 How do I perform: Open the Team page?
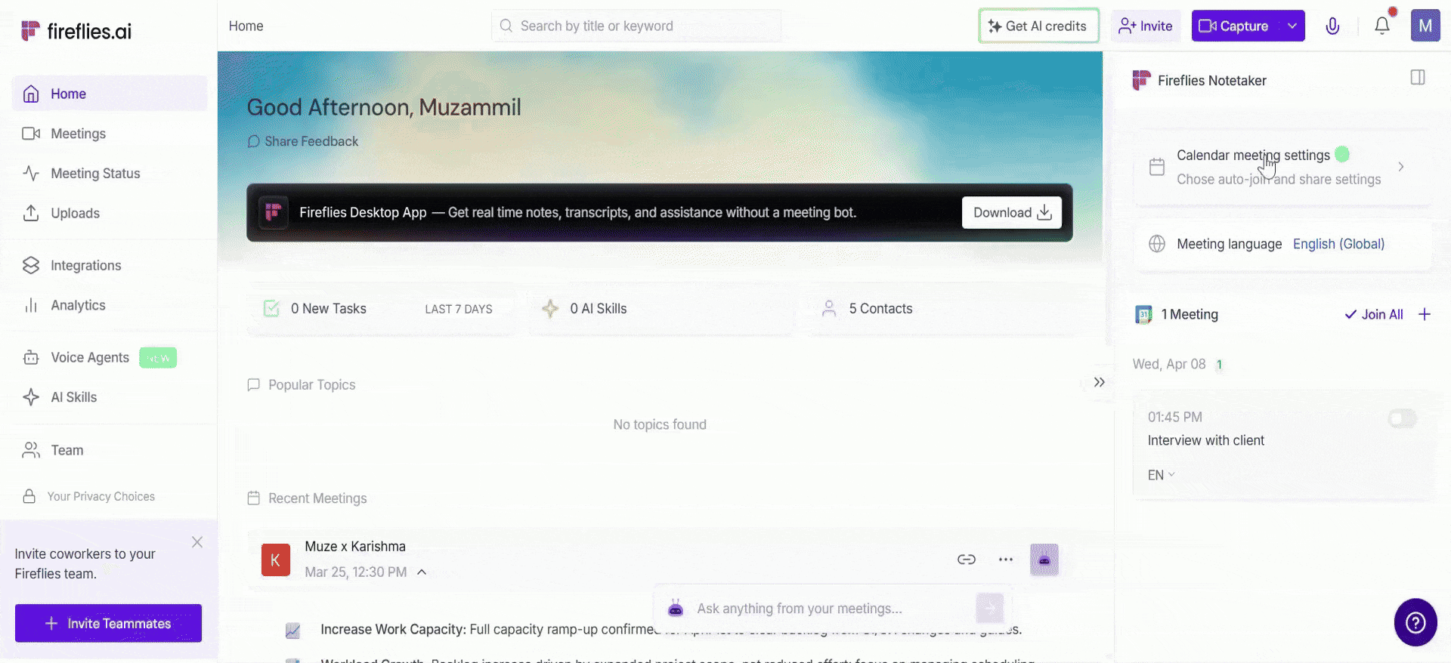pyautogui.click(x=110, y=450)
